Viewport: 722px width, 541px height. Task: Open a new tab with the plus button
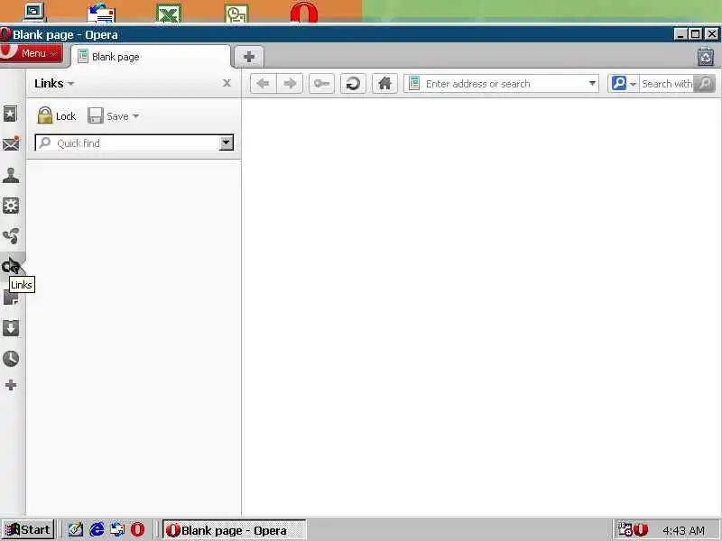pos(249,57)
